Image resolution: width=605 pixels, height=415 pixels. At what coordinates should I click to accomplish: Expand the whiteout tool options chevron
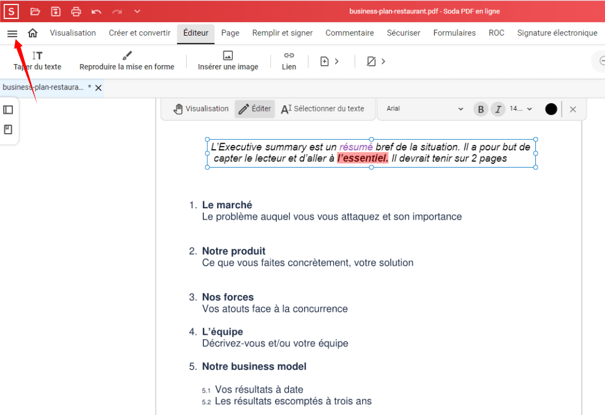tap(383, 61)
